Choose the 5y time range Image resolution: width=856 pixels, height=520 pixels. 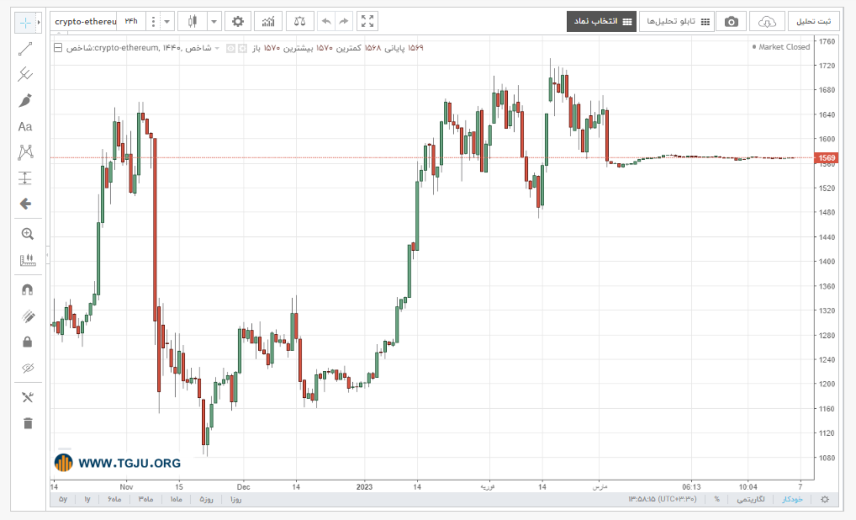[63, 499]
